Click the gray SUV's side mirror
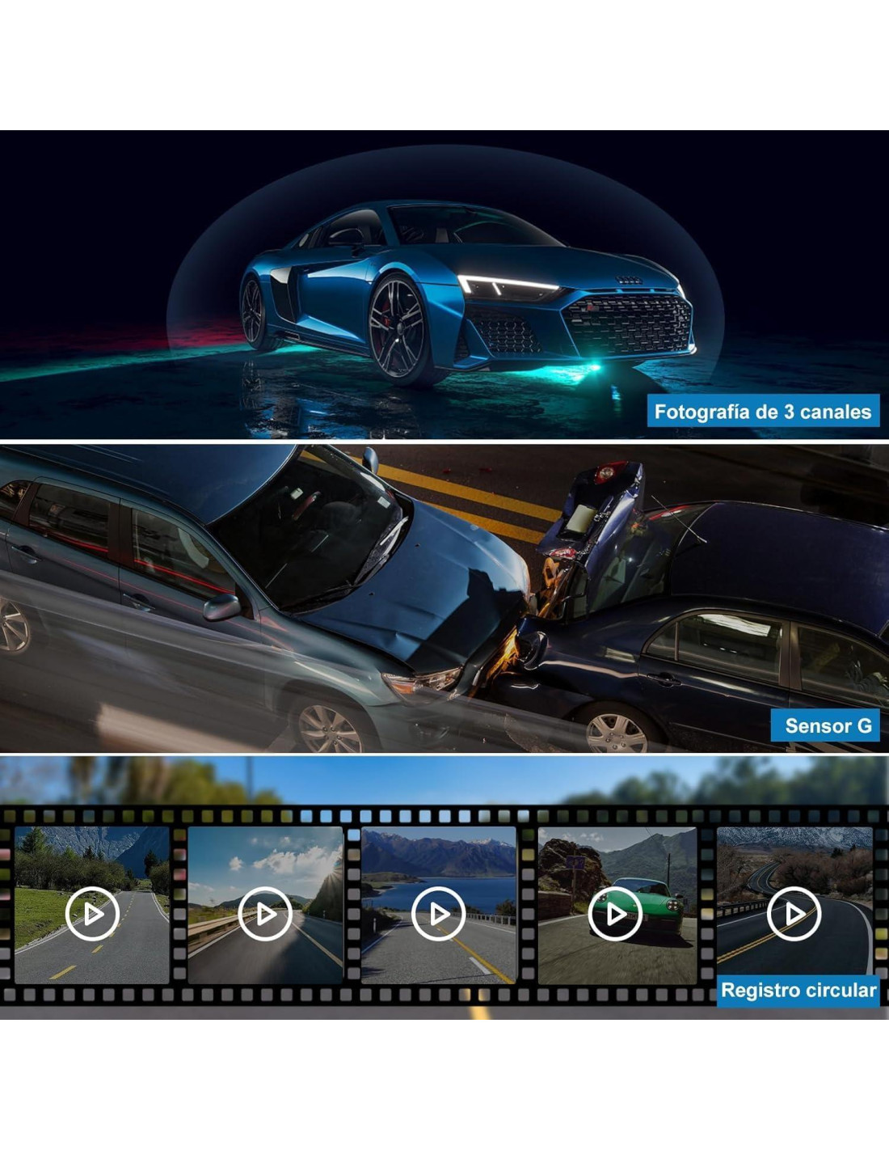The height and width of the screenshot is (1150, 889). point(221,607)
